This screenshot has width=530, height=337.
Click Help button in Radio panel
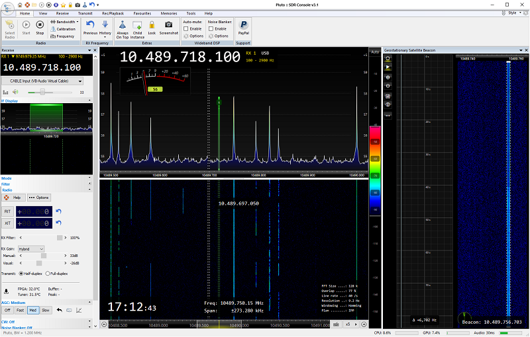click(13, 198)
